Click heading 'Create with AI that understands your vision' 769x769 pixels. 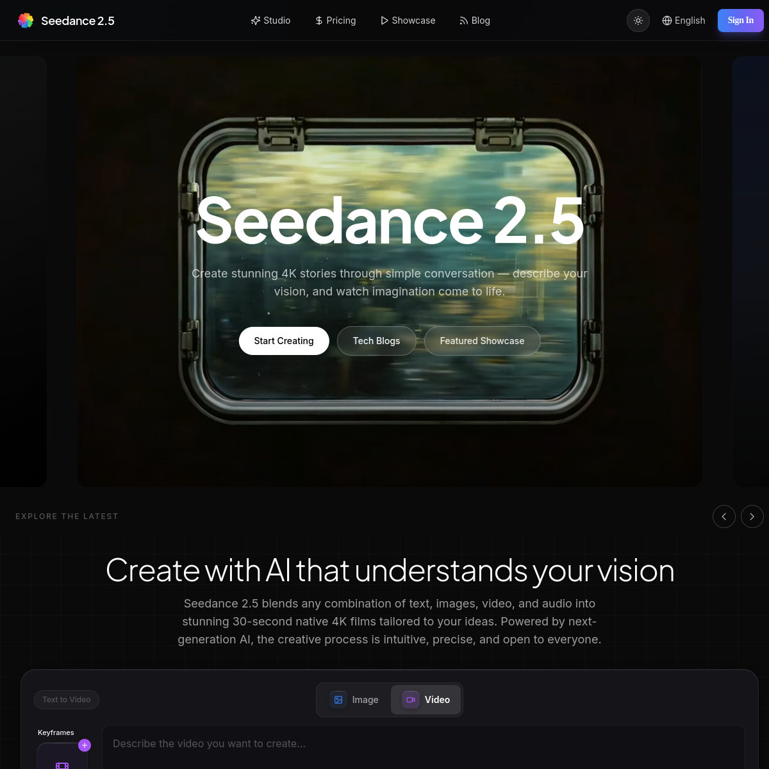pyautogui.click(x=390, y=570)
